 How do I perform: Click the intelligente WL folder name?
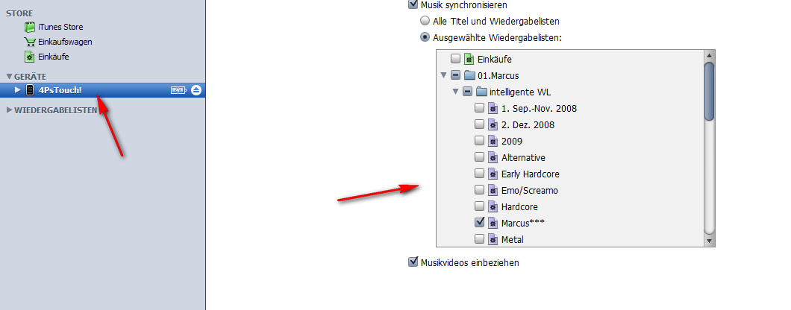click(520, 92)
